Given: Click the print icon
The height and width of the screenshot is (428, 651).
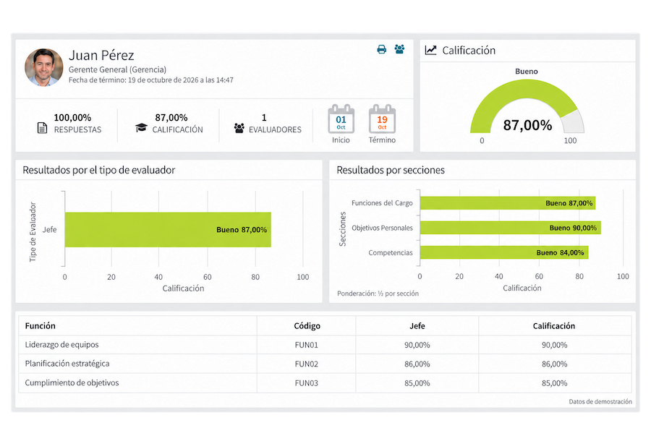Looking at the screenshot, I should click(381, 49).
